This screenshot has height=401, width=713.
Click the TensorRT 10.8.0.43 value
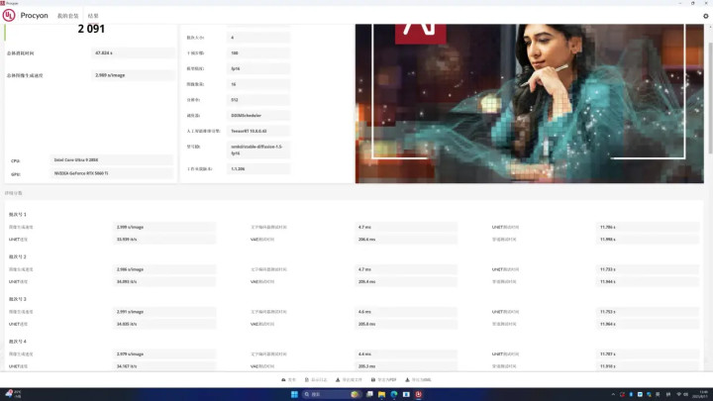click(x=258, y=131)
